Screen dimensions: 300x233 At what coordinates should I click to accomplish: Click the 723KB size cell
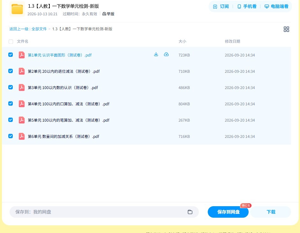184,55
